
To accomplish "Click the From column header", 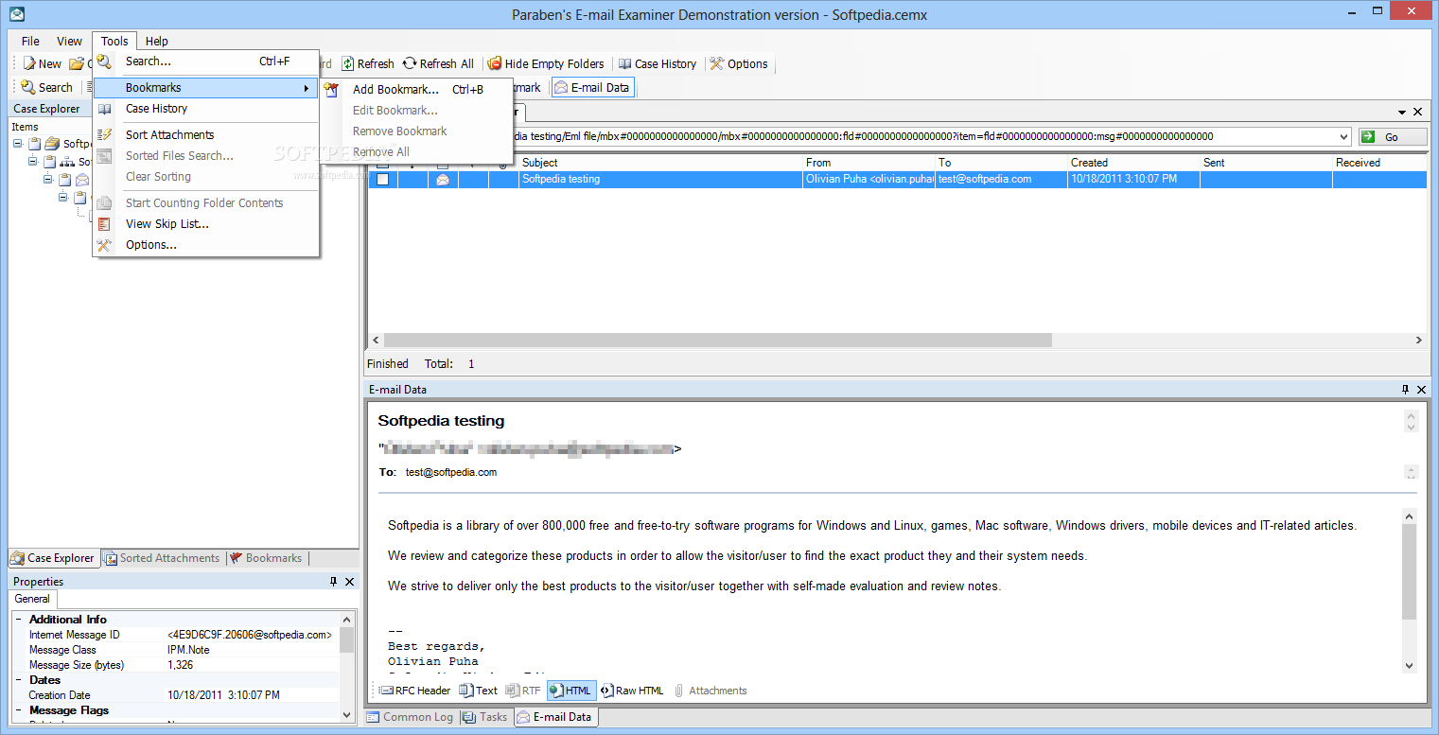I will [869, 163].
